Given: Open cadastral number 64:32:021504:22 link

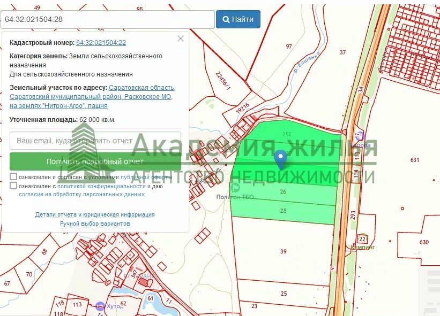Looking at the screenshot, I should point(101,43).
